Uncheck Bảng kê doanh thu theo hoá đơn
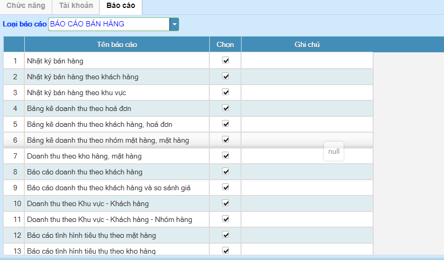The height and width of the screenshot is (260, 444). (x=226, y=108)
